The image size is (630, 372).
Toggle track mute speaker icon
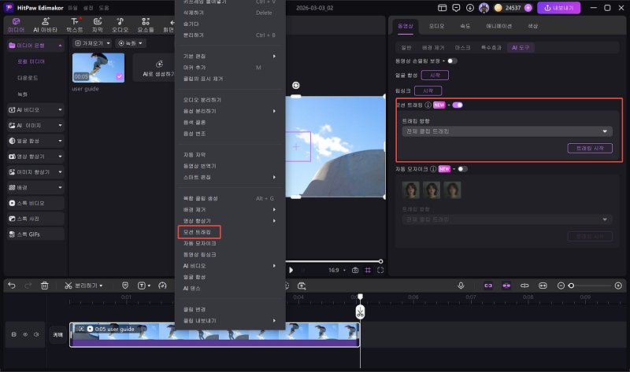(36, 334)
